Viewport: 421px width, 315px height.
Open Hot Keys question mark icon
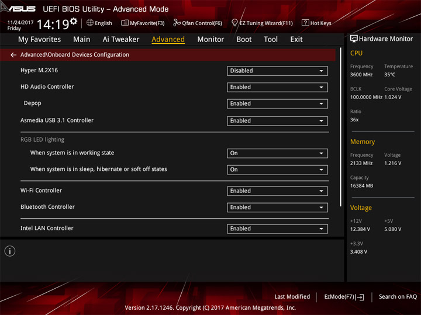305,23
